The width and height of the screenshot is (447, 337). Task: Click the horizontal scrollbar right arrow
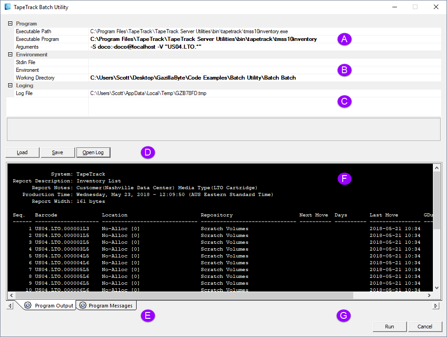[x=429, y=296]
